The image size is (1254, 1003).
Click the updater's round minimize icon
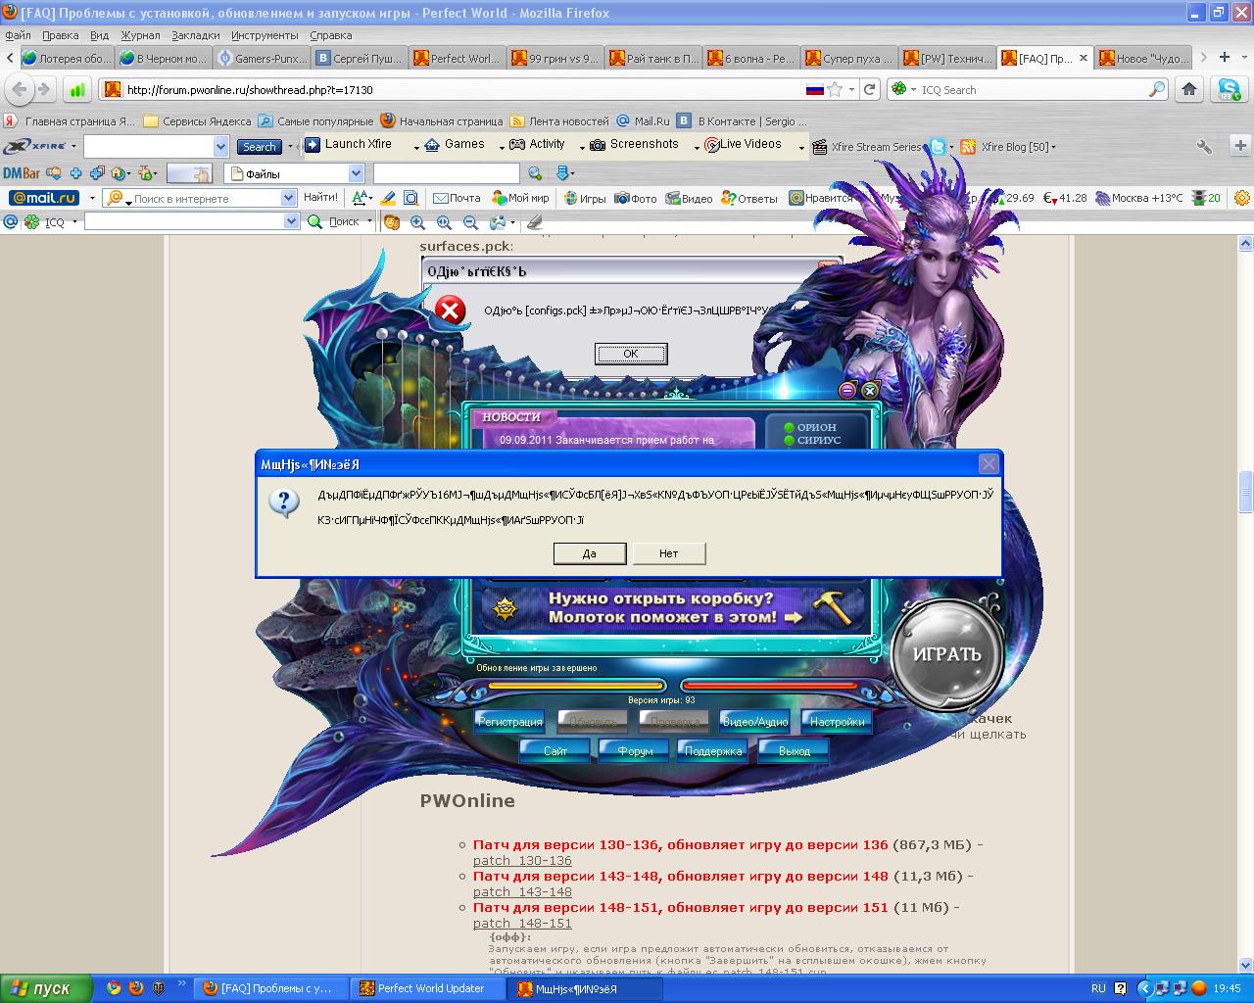[x=847, y=391]
